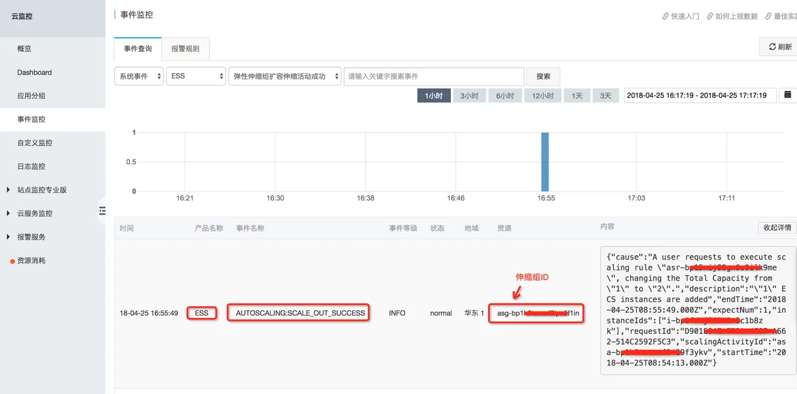Click the 华东 1 region cell

point(474,313)
